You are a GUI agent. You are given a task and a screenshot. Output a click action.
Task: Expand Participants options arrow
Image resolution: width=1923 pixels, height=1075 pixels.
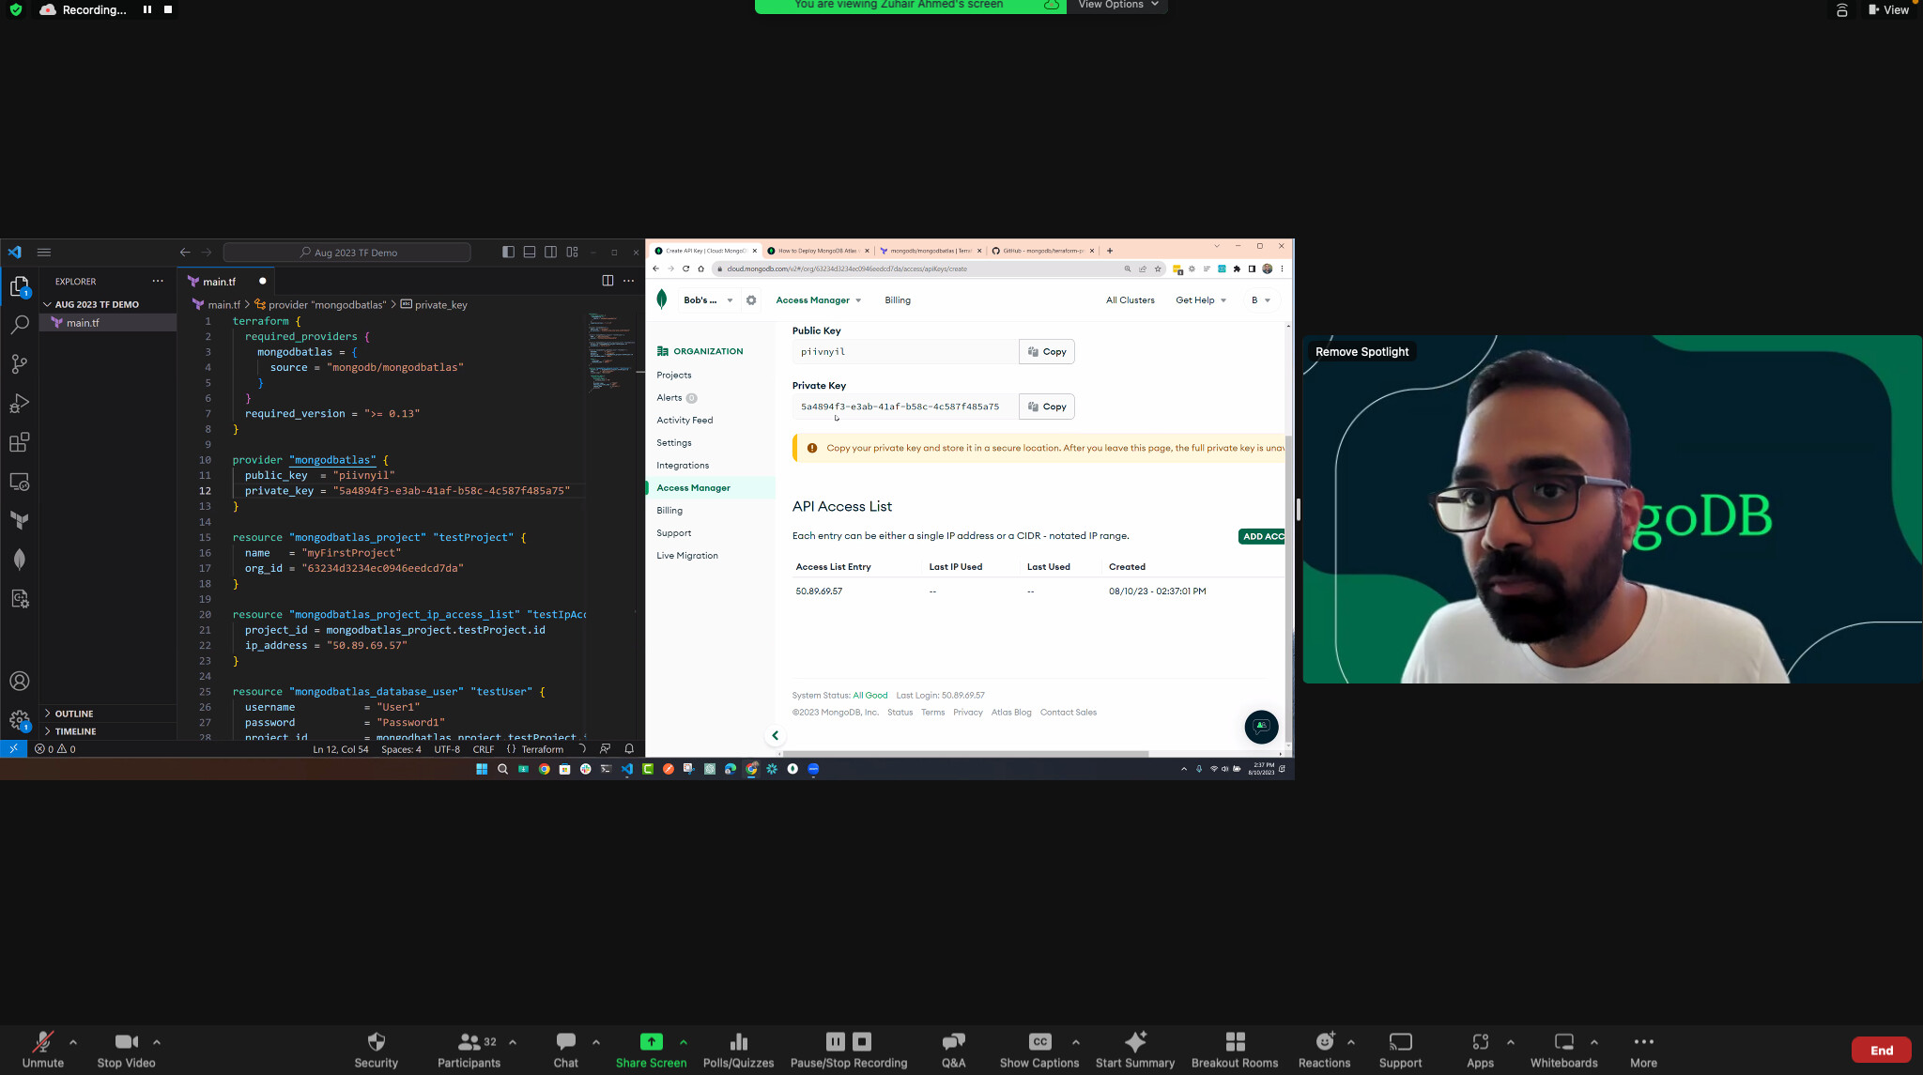pos(513,1041)
